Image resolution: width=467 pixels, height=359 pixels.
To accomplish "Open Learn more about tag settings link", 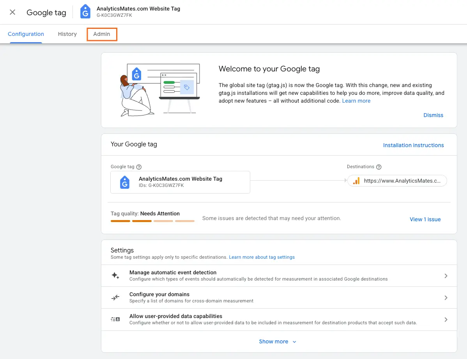I will (x=262, y=257).
